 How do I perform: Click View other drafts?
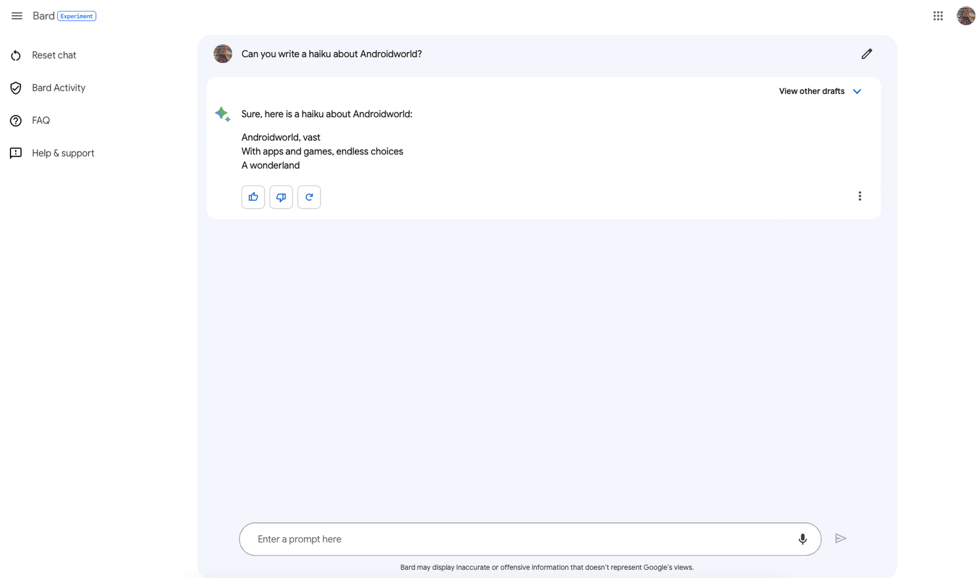click(812, 91)
